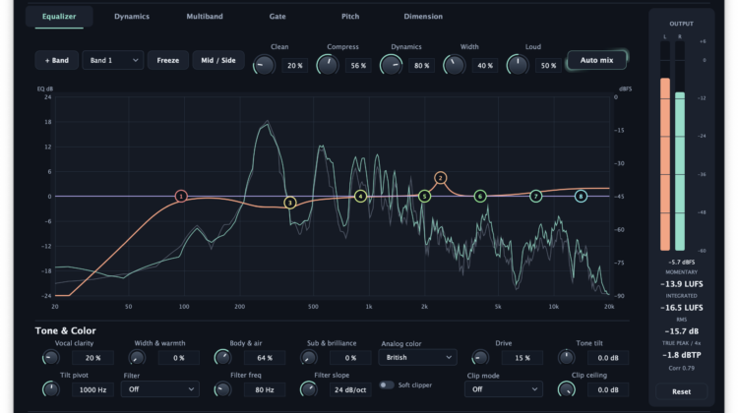Click the Compress knob

coord(328,65)
